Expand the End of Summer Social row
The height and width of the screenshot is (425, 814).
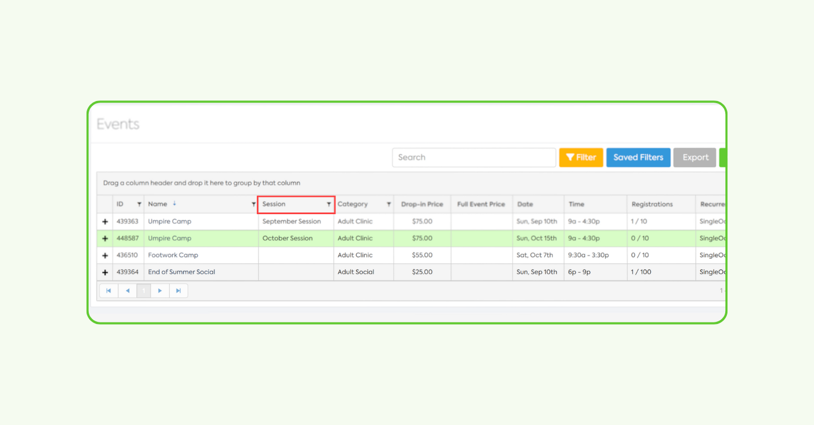click(x=105, y=273)
